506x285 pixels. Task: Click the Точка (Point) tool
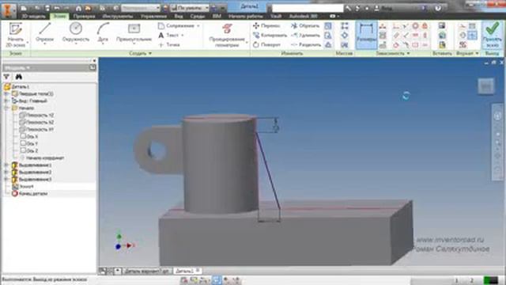click(x=169, y=45)
